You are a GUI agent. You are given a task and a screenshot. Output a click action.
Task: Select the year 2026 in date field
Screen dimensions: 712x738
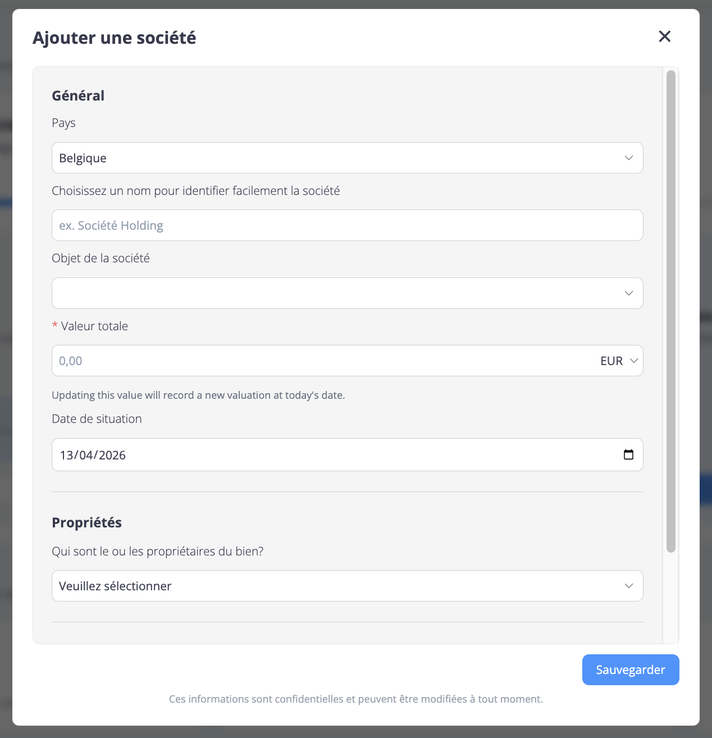[x=112, y=455]
